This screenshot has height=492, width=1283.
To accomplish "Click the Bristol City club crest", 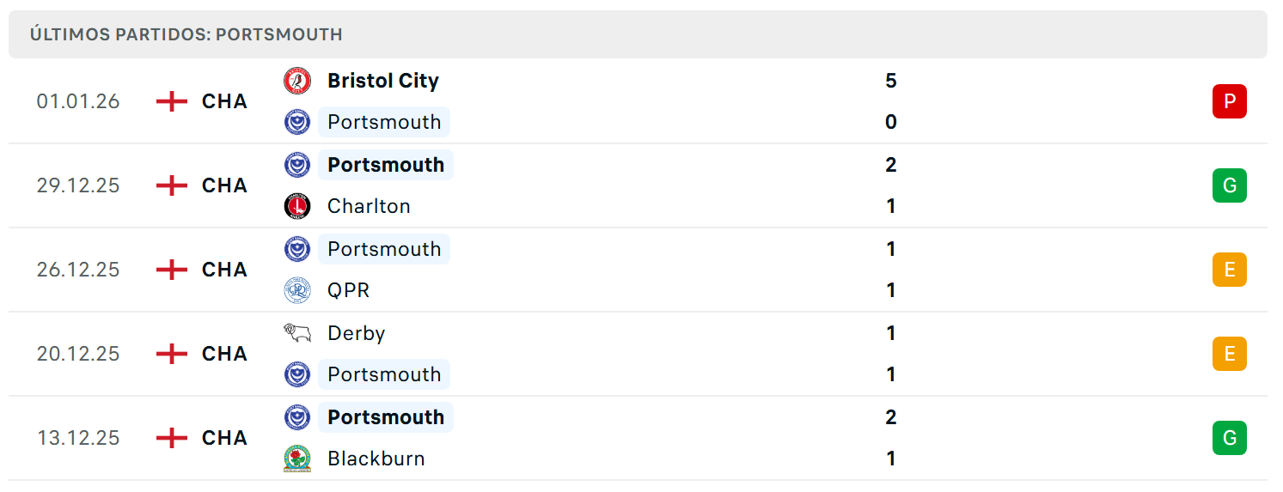I will [297, 81].
